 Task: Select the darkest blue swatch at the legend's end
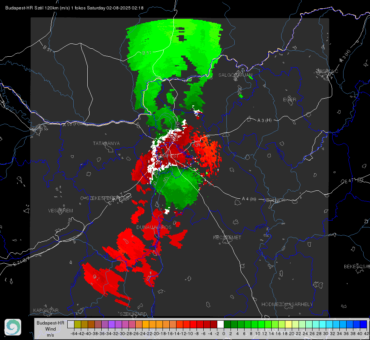(364, 324)
